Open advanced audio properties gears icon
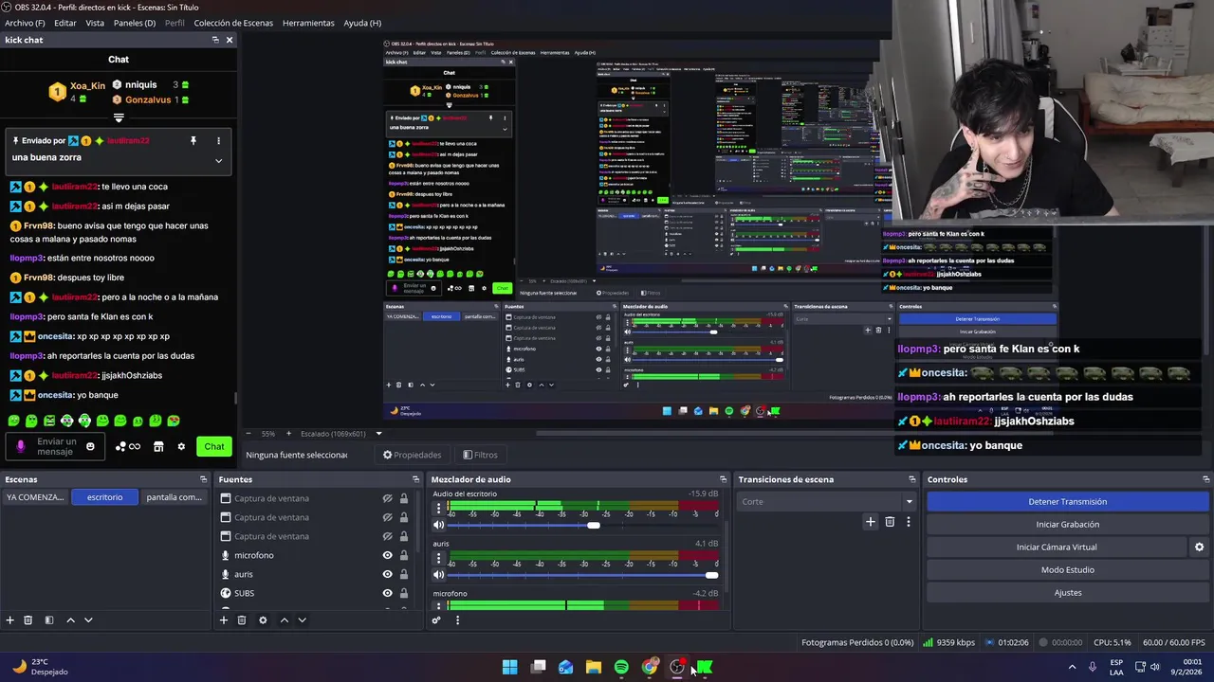The height and width of the screenshot is (682, 1214). coord(436,620)
